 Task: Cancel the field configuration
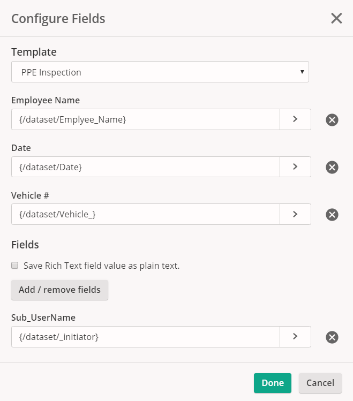[x=320, y=383]
